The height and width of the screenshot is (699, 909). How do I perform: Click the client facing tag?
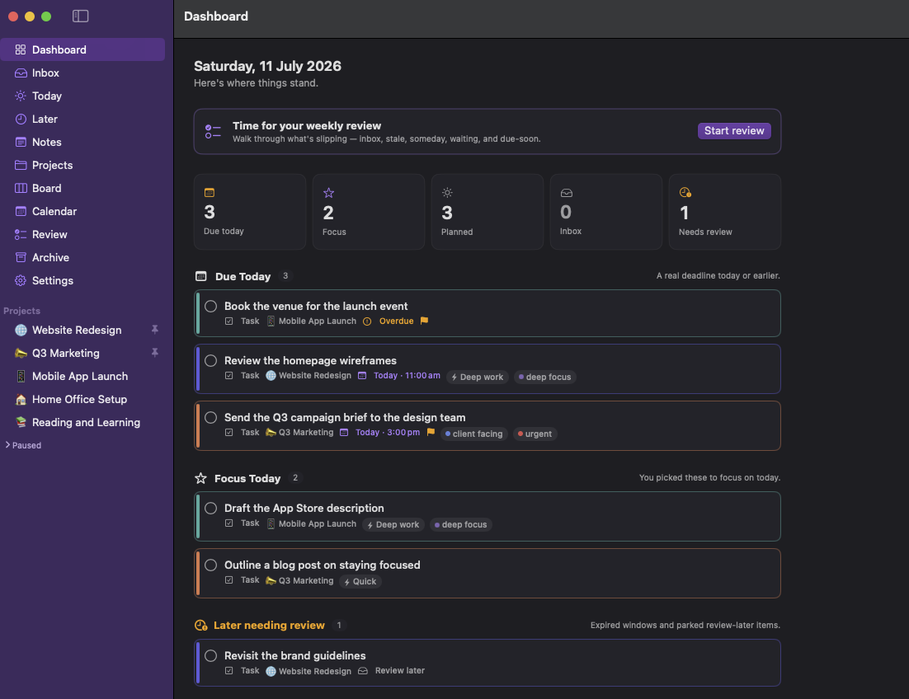474,434
